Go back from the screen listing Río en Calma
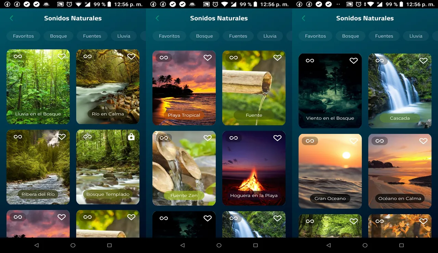The image size is (438, 253). (11, 18)
